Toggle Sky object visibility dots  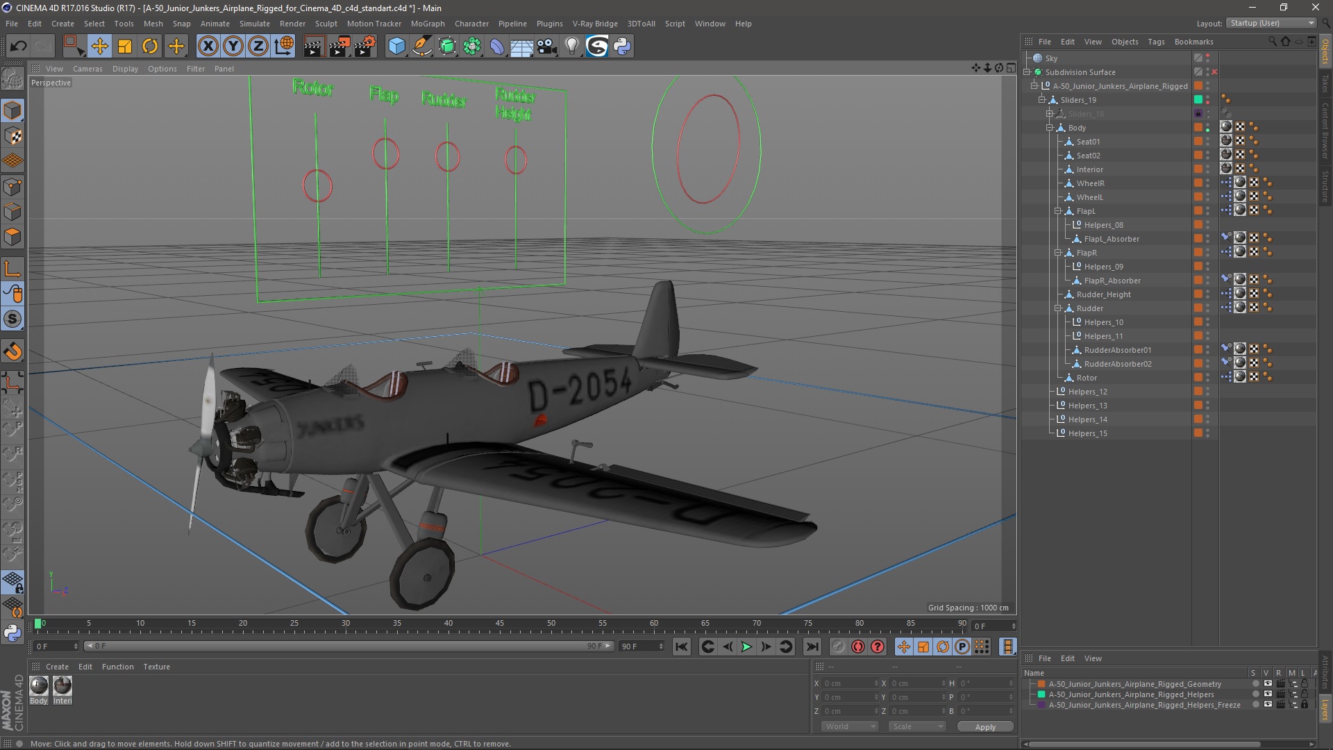pos(1208,58)
